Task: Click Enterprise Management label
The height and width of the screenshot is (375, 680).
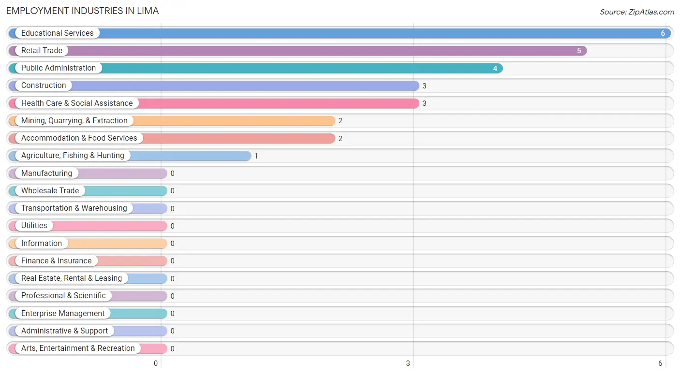Action: coord(63,313)
